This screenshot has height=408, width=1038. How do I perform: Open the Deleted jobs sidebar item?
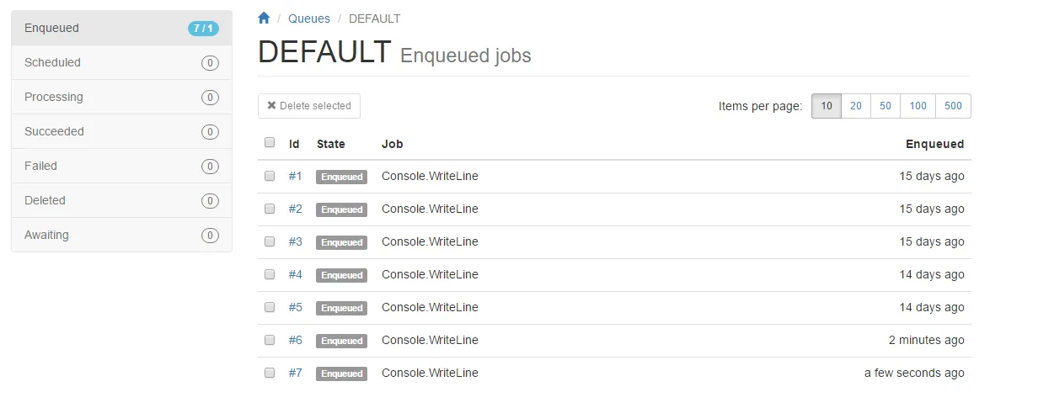pos(121,200)
